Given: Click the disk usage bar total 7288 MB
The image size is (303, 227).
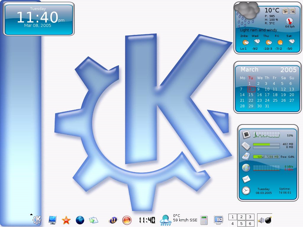Looking at the screenshot, I should (x=266, y=157).
